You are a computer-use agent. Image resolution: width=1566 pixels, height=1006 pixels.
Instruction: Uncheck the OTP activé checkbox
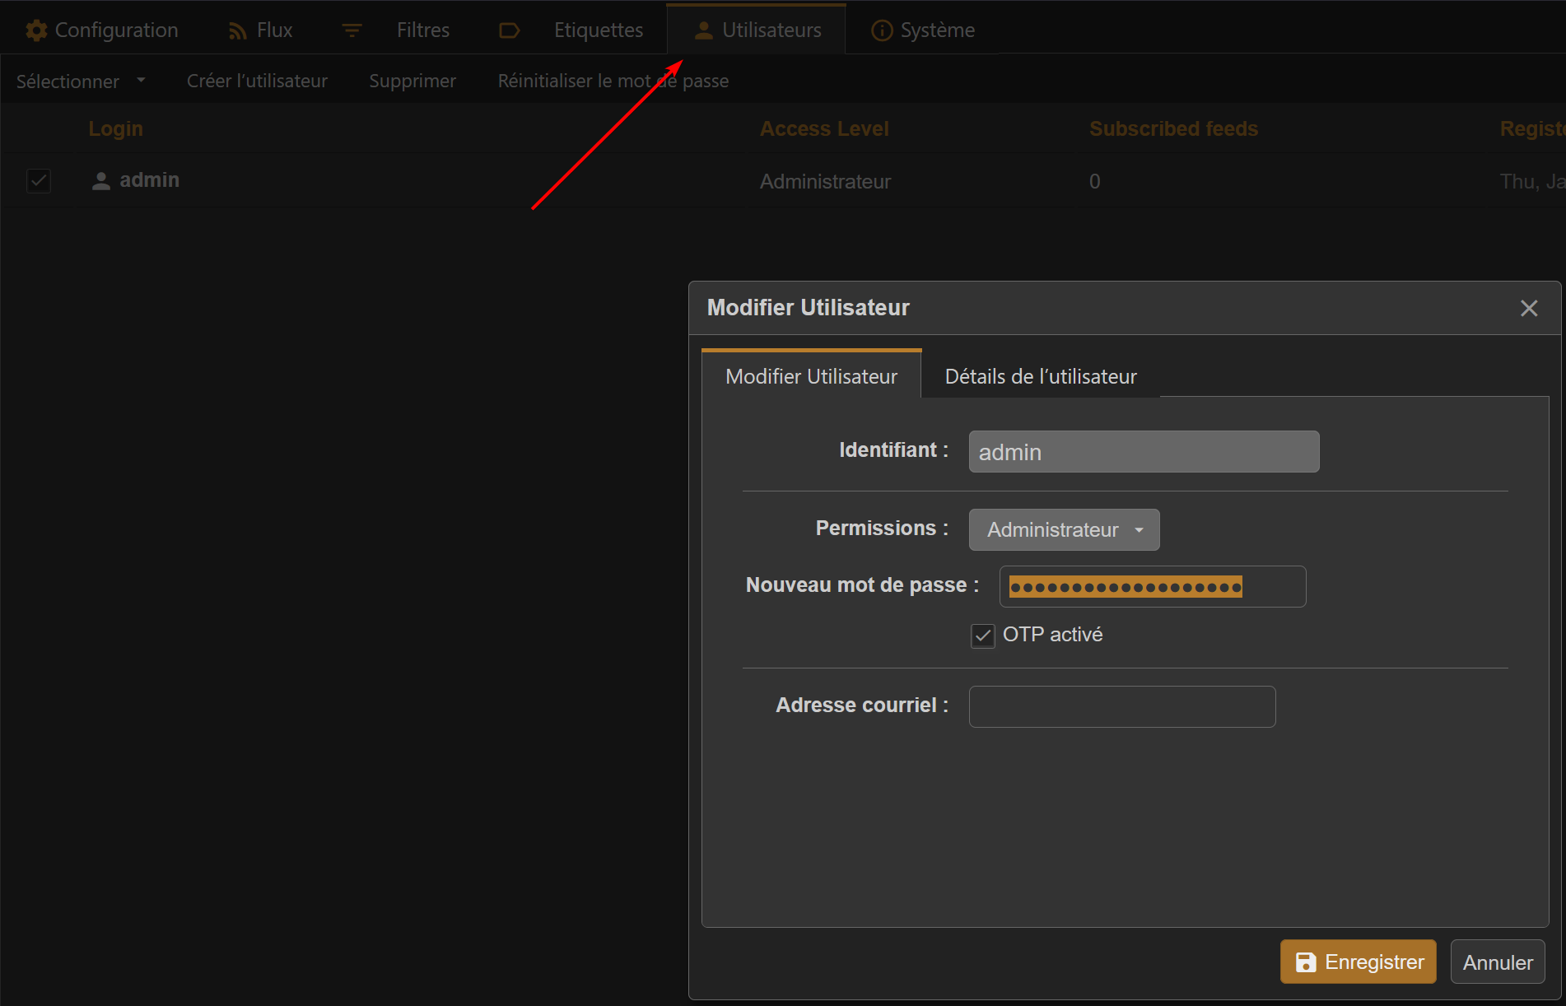pyautogui.click(x=983, y=636)
